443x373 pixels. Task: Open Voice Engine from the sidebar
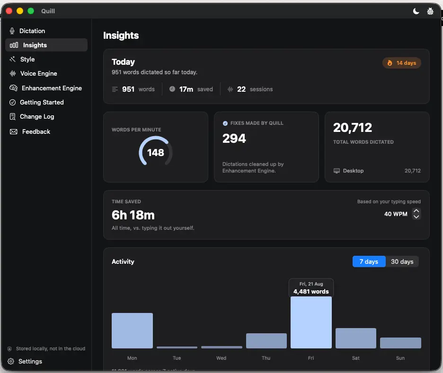tap(46, 74)
